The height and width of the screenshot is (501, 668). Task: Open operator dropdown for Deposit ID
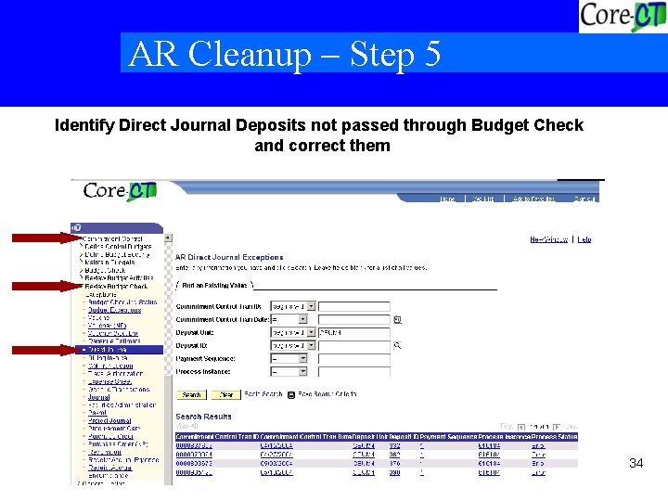pyautogui.click(x=312, y=345)
